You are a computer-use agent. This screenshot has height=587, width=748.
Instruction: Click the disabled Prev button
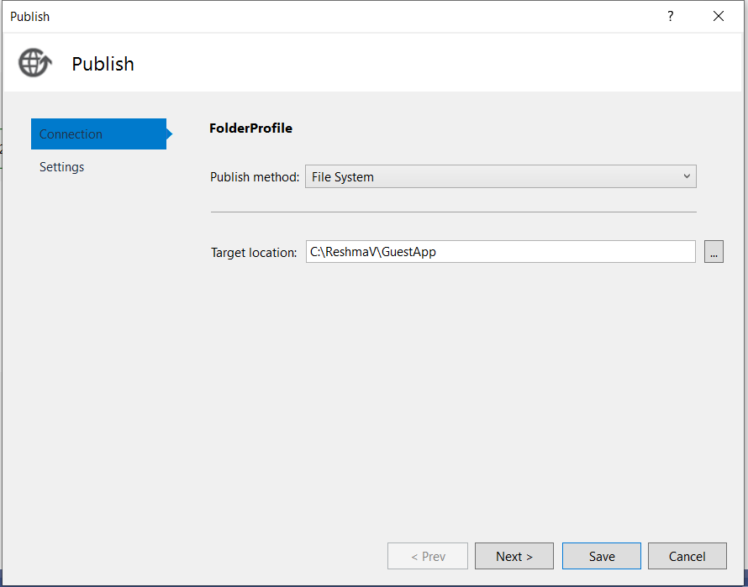[428, 555]
